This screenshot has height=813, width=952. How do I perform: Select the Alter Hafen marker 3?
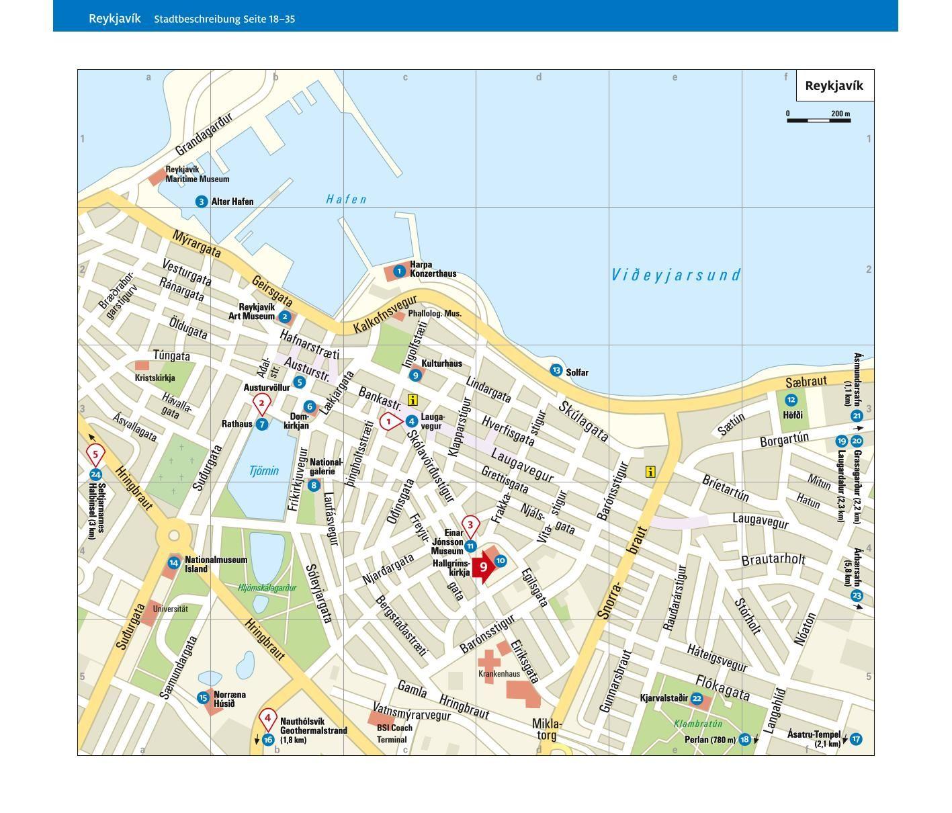point(201,202)
